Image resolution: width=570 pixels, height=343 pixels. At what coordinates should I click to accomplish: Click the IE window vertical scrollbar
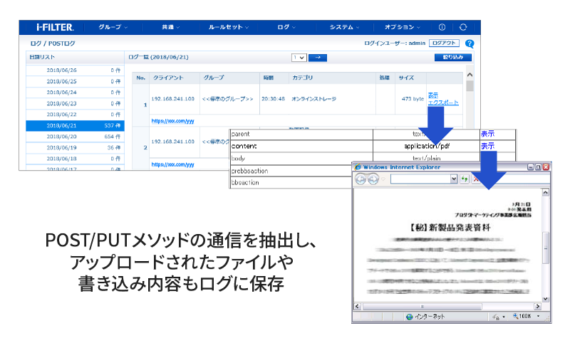pos(546,242)
